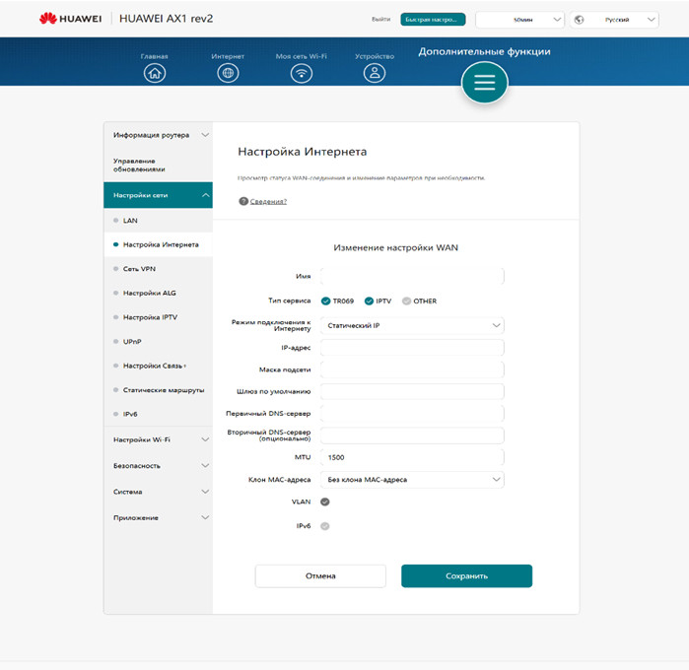The width and height of the screenshot is (689, 670).
Task: Open the additional functions hamburger menu icon
Action: (x=484, y=84)
